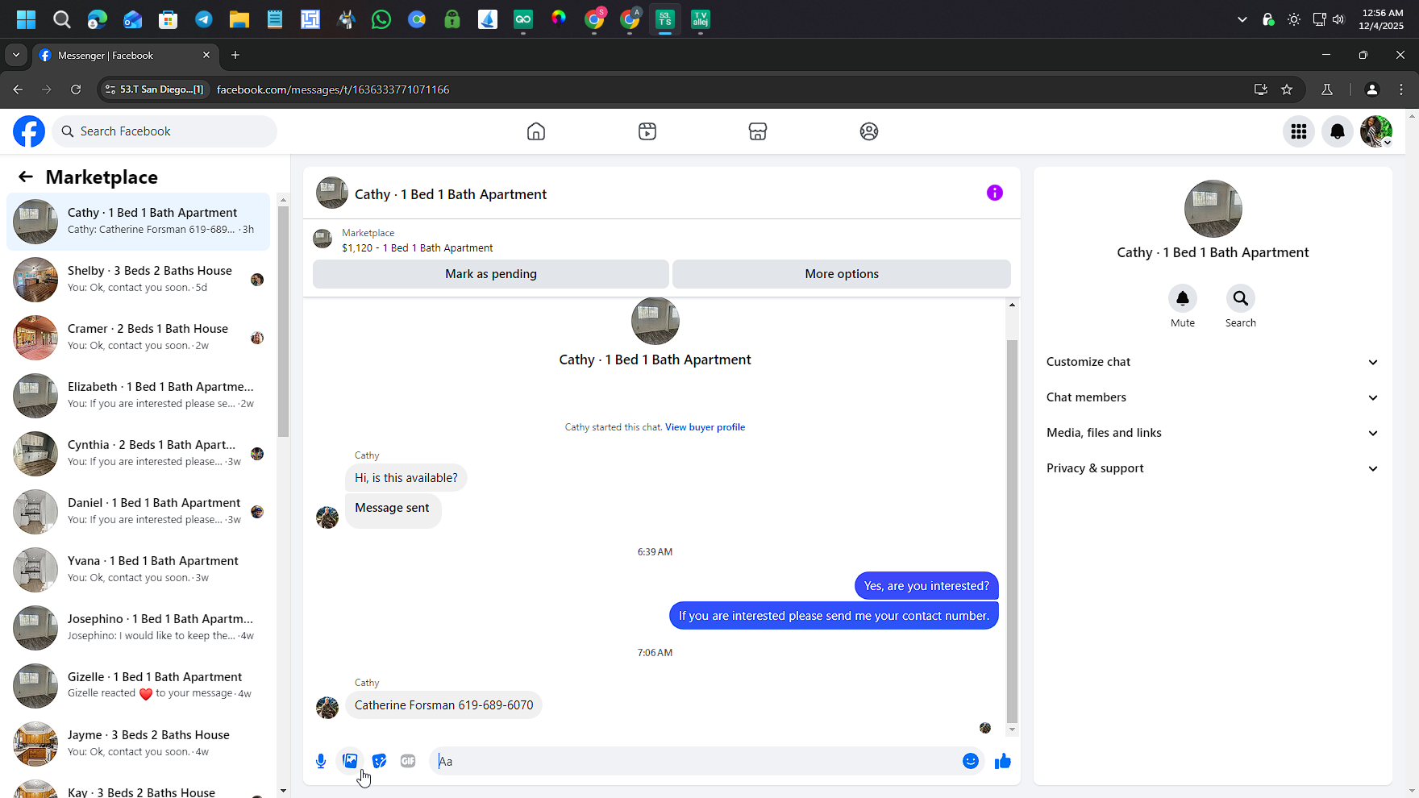Expand Chat members section
This screenshot has height=798, width=1419.
click(x=1213, y=397)
